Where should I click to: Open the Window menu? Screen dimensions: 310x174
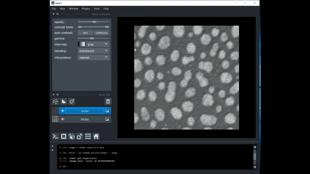coord(74,9)
